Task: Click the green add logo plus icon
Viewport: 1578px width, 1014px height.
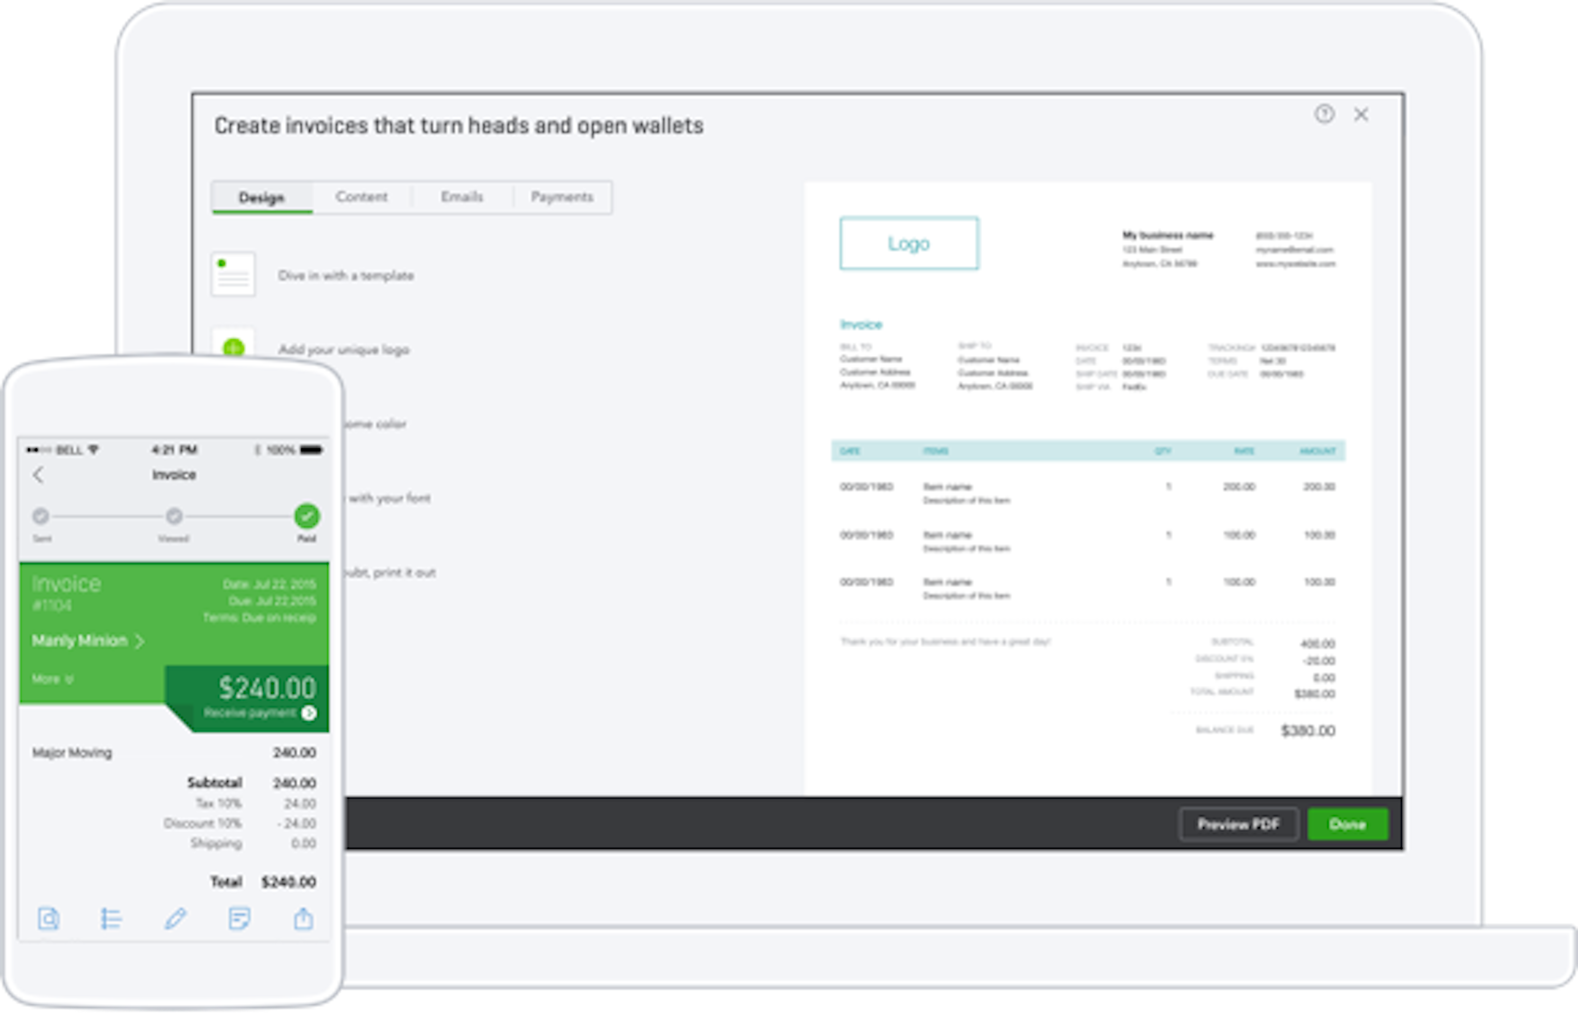Action: pyautogui.click(x=233, y=347)
